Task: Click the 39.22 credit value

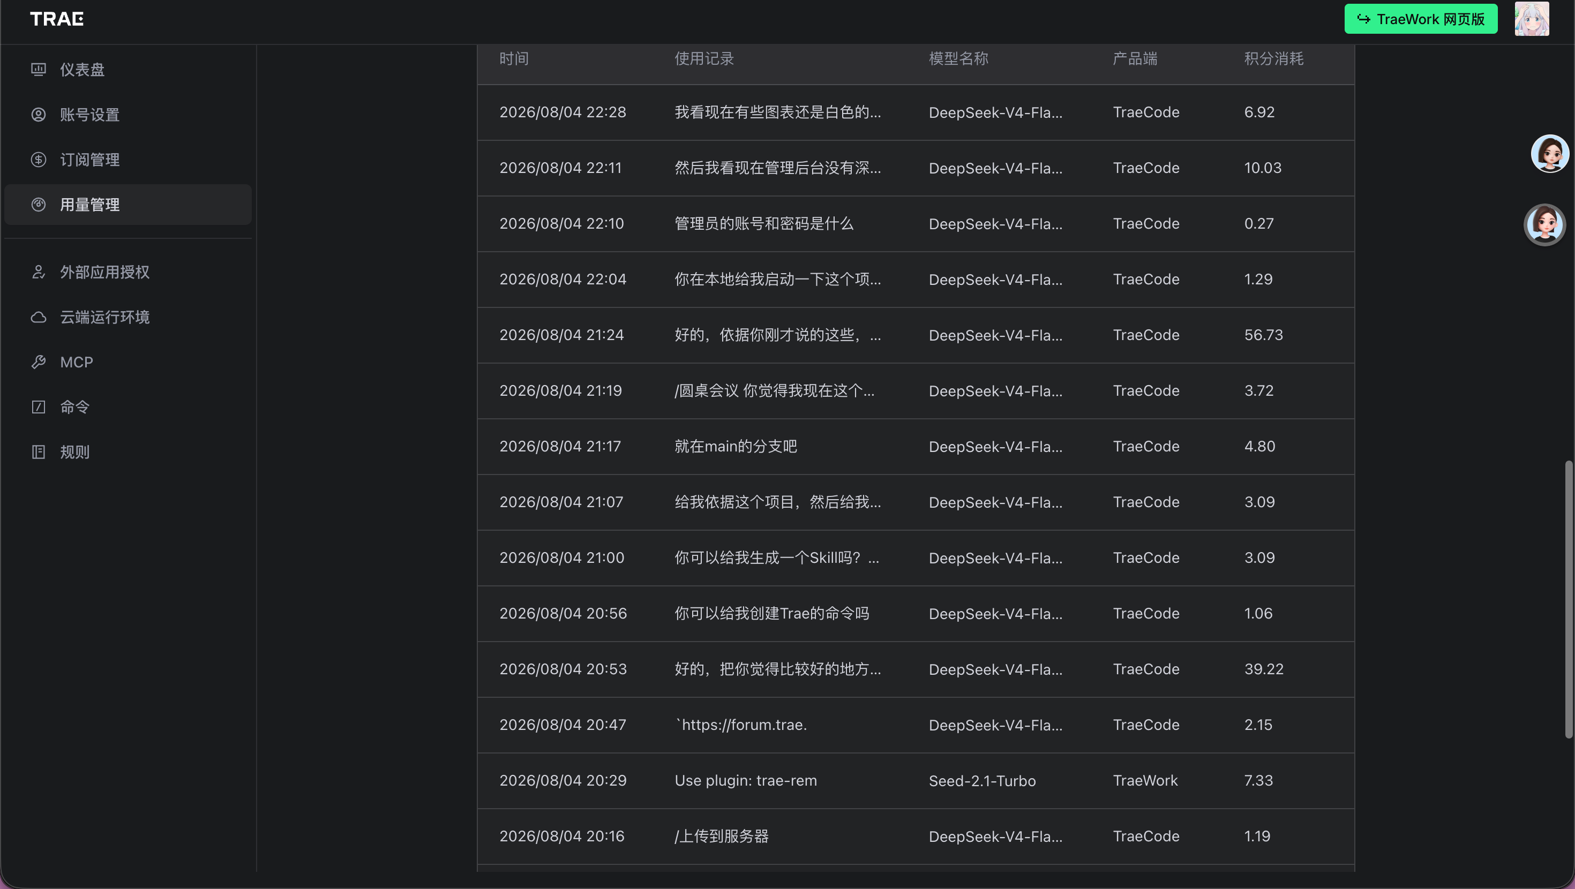Action: point(1264,669)
